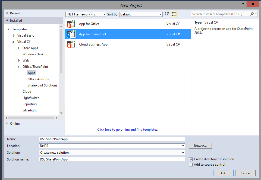Expand the Web node arrow
The image size is (261, 180).
click(x=19, y=60)
